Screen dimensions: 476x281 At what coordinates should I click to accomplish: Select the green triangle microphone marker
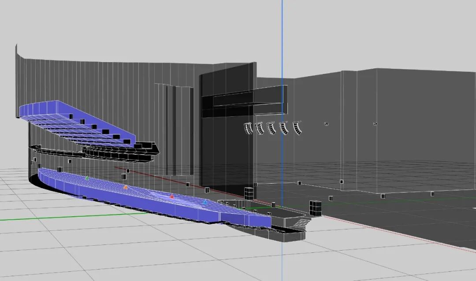[87, 178]
